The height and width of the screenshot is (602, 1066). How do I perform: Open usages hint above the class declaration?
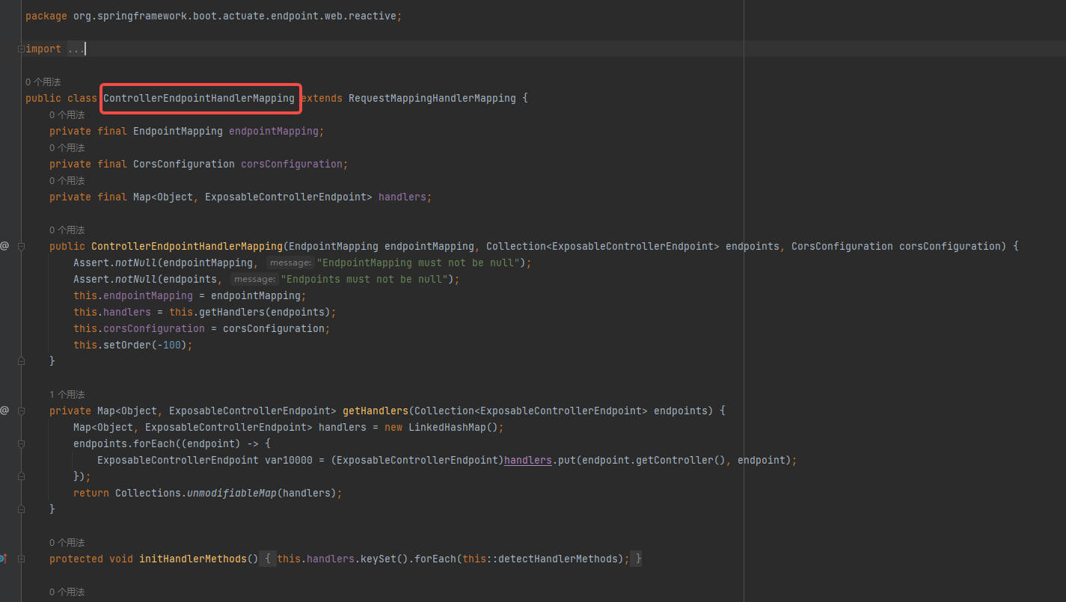43,82
